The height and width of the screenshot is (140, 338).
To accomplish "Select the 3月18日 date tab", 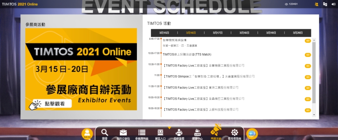I will [x=244, y=33].
